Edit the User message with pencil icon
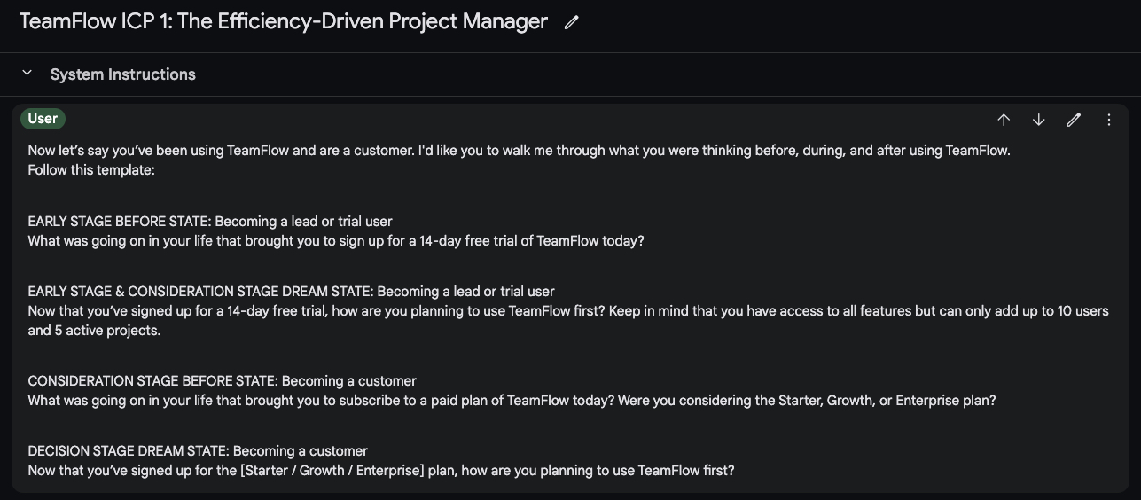This screenshot has height=500, width=1141. pos(1074,120)
